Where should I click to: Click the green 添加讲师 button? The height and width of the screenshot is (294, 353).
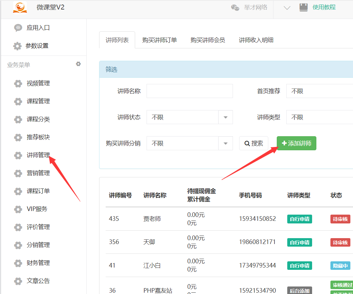tap(296, 143)
